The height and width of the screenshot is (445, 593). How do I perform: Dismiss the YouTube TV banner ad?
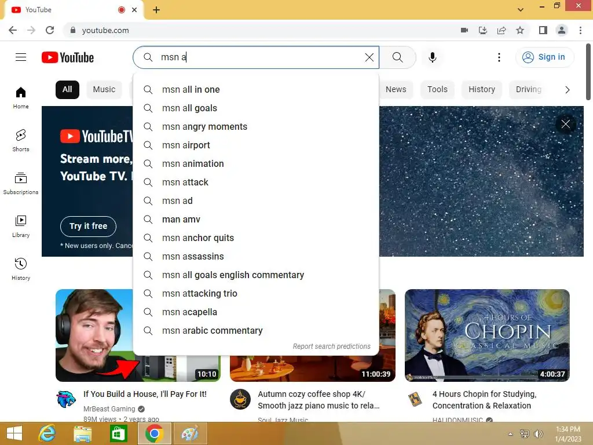pos(565,124)
